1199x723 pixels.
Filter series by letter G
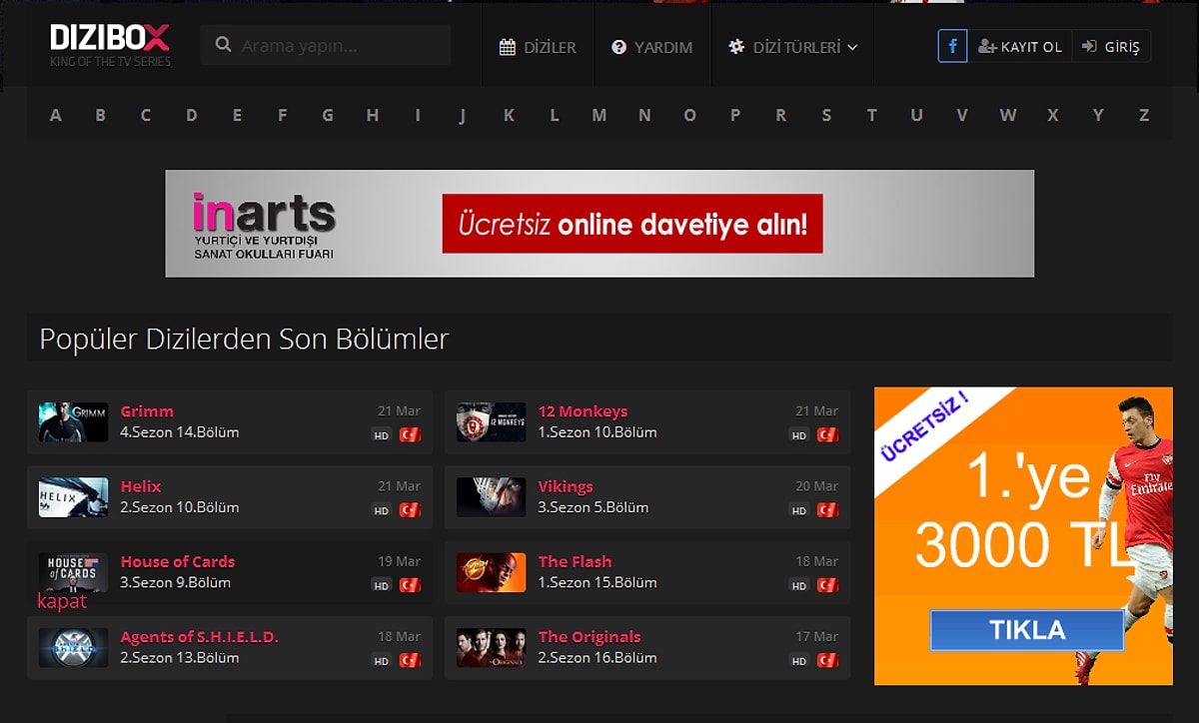click(327, 115)
